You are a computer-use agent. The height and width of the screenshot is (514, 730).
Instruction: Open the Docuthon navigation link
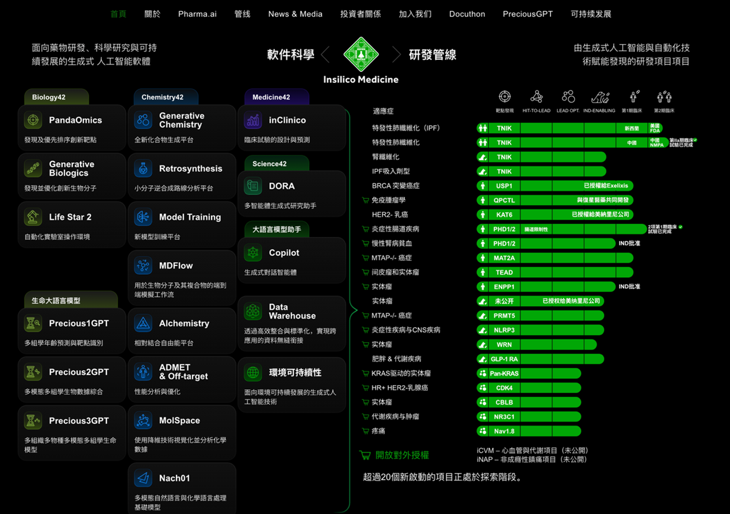[467, 14]
